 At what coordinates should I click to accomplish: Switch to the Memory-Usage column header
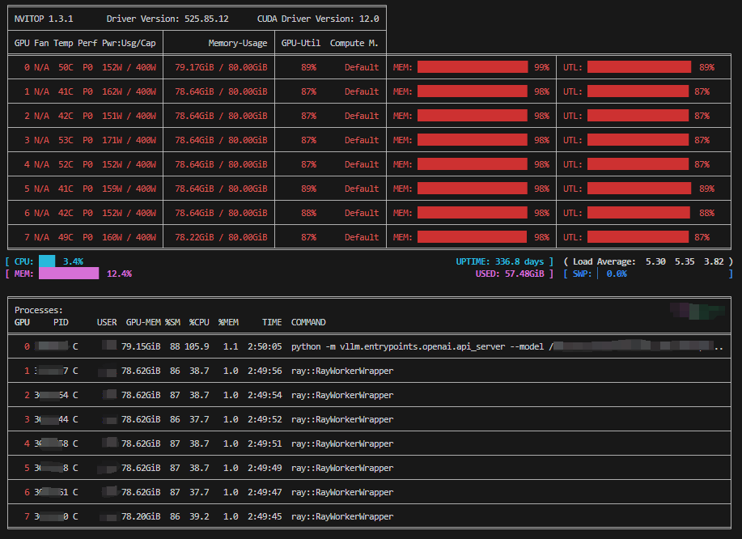pyautogui.click(x=237, y=42)
